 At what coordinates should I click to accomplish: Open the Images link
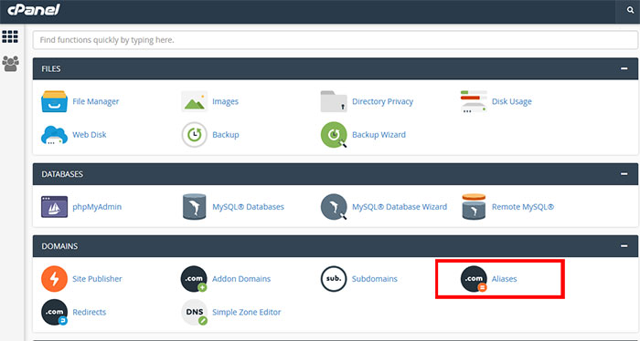point(225,101)
